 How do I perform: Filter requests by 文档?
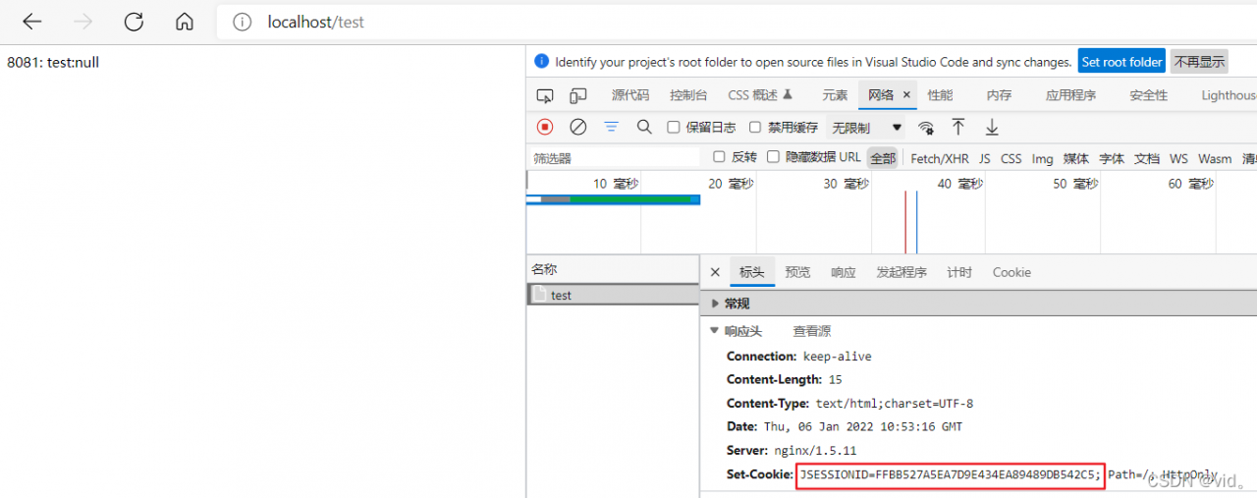pos(1146,158)
